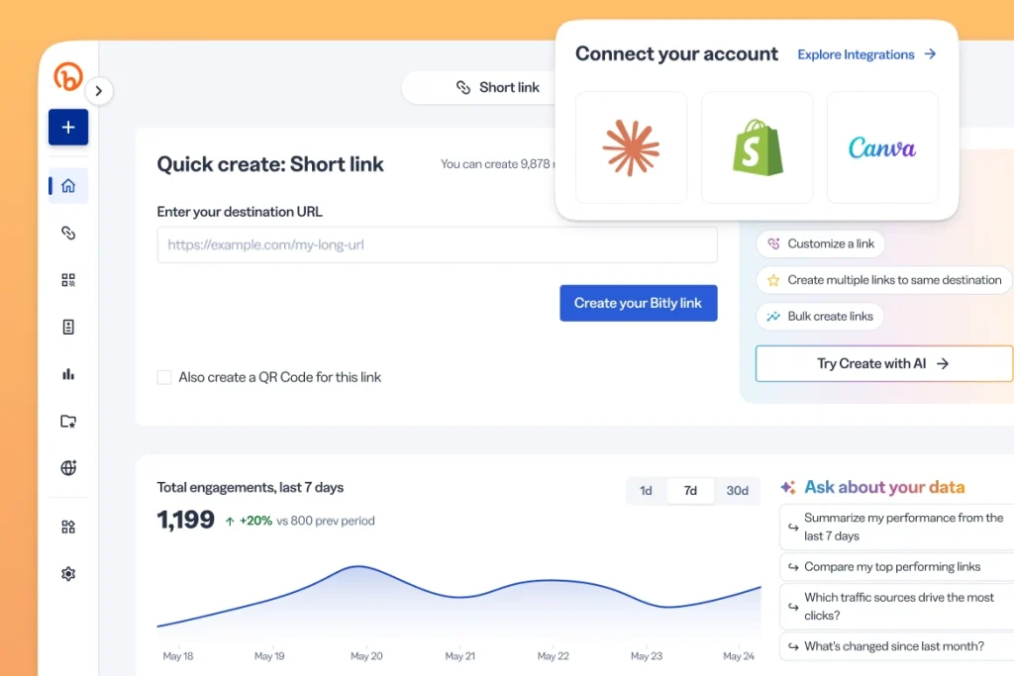Open the Integrations apps grid icon
The width and height of the screenshot is (1014, 676).
[x=68, y=528]
